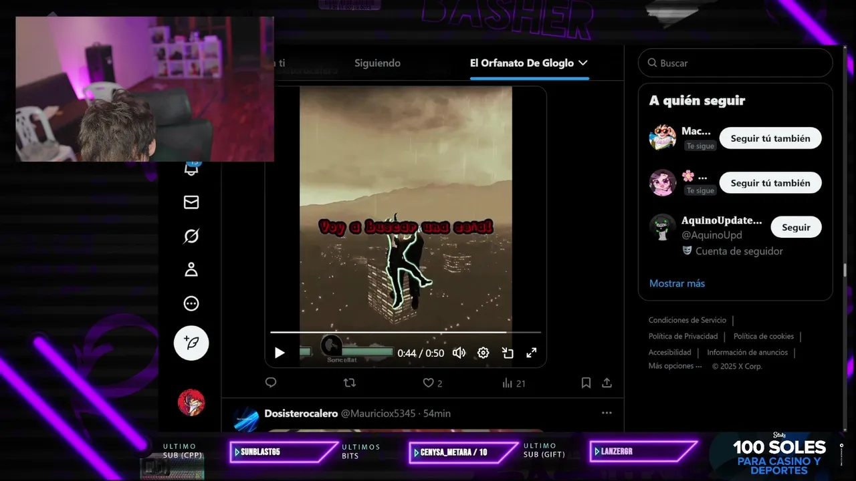The width and height of the screenshot is (856, 481).
Task: Open Messages envelope icon in sidebar
Action: tap(191, 202)
